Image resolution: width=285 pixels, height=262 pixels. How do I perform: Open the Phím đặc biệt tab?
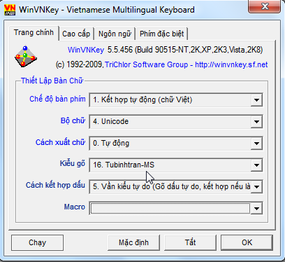pyautogui.click(x=162, y=34)
